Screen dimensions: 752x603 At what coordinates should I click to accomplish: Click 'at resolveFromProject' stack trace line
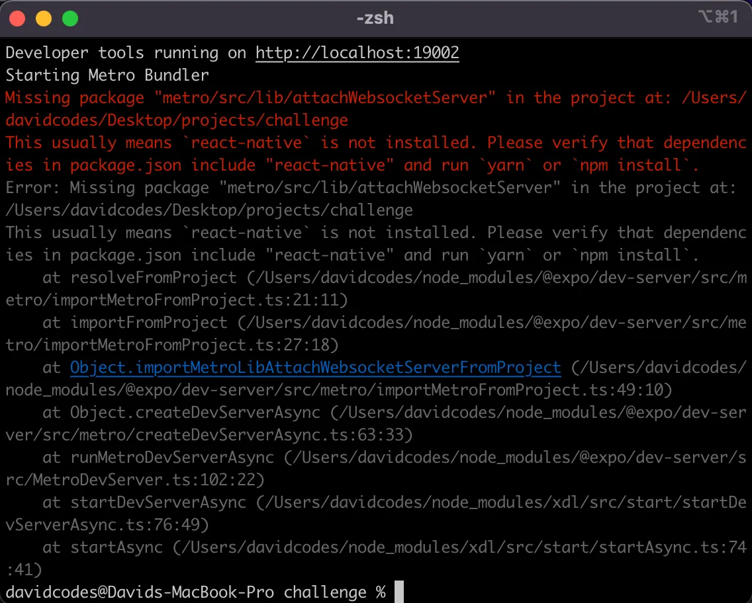coord(395,278)
